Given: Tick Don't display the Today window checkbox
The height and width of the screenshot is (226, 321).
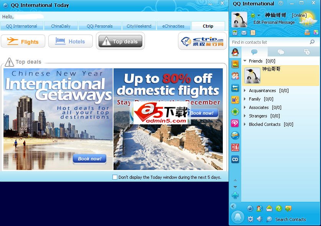Looking at the screenshot, I should pyautogui.click(x=115, y=177).
